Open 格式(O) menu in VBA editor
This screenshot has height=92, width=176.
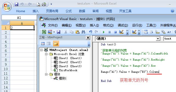[108, 25]
